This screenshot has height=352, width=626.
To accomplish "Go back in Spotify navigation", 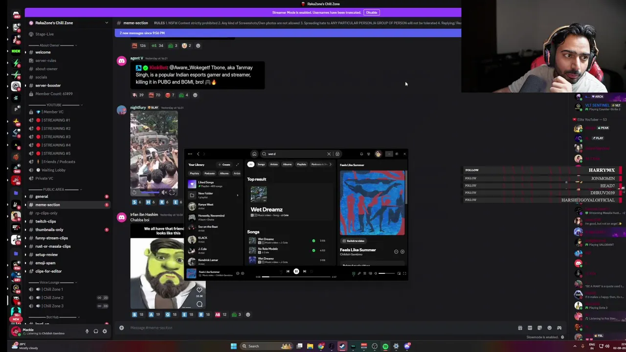I will [198, 154].
